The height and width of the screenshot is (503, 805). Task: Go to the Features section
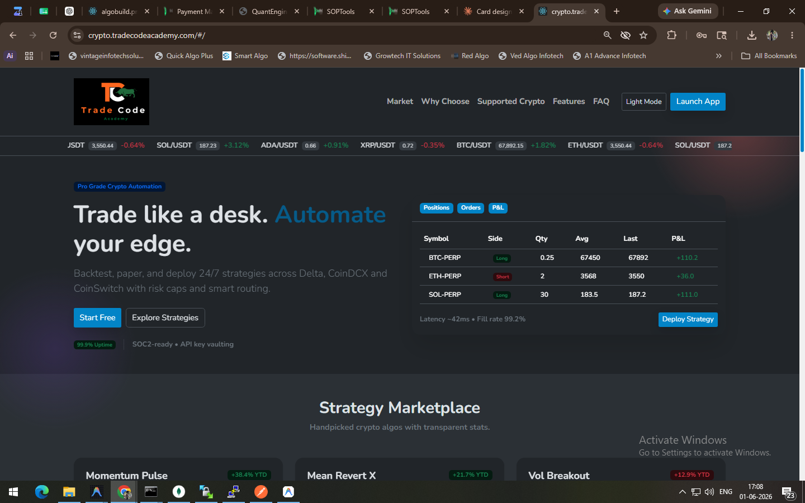pyautogui.click(x=569, y=101)
